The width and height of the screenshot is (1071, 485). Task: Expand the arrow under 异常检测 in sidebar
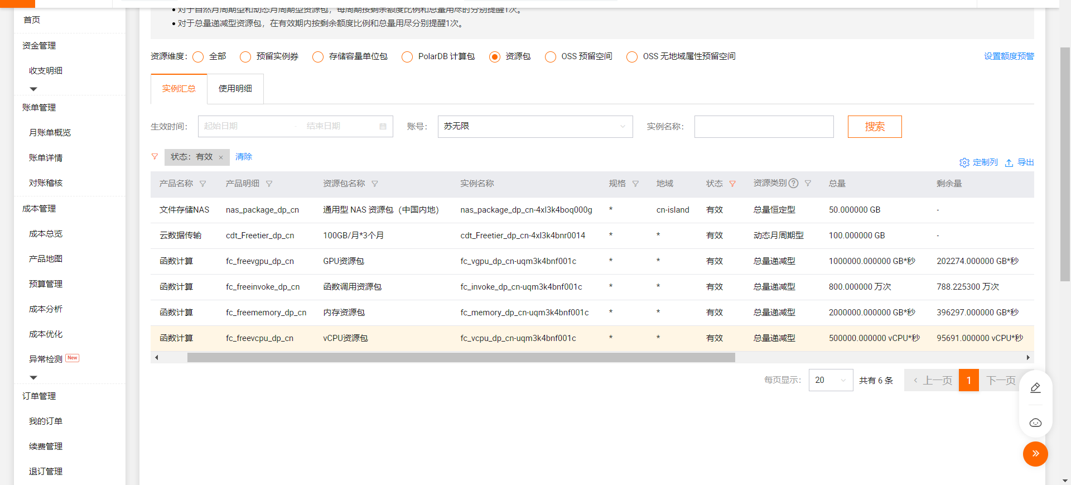tap(33, 378)
